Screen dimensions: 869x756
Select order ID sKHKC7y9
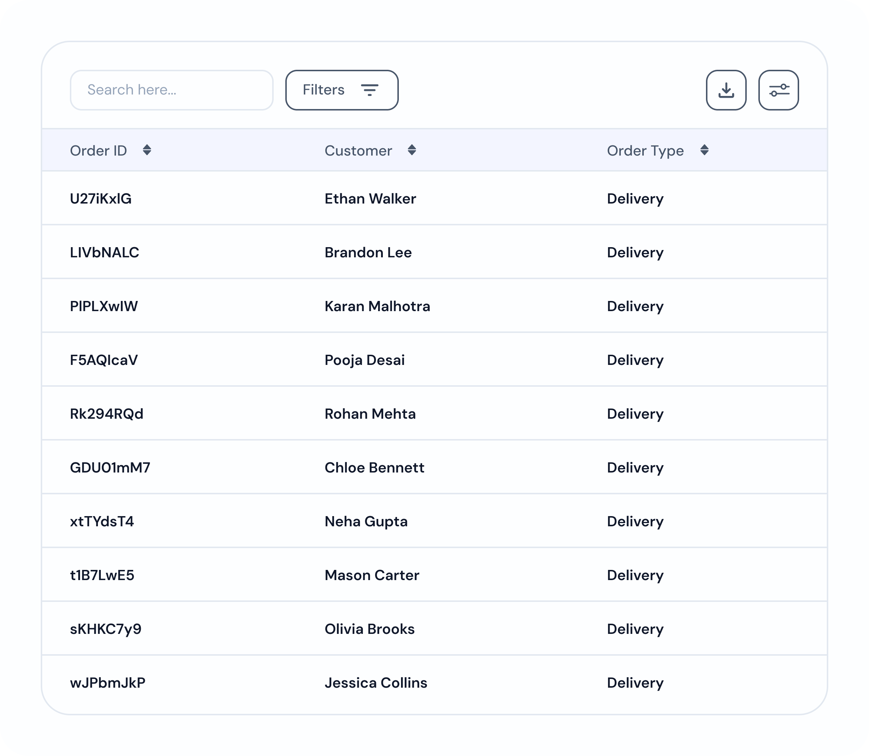click(x=106, y=629)
